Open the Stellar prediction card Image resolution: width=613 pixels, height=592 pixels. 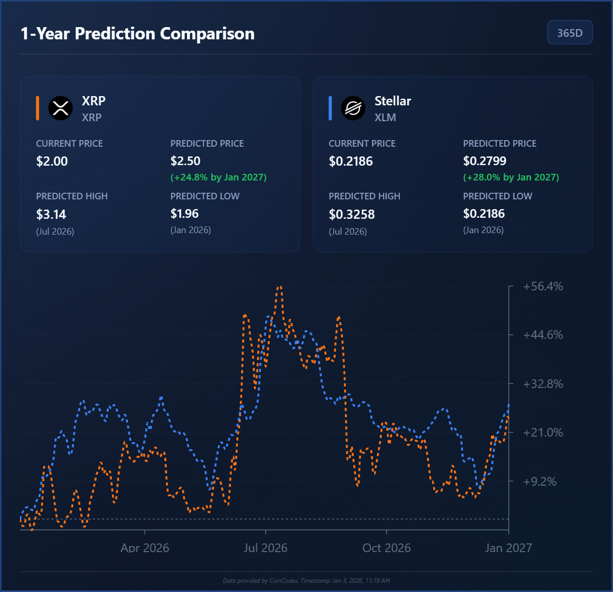point(453,164)
